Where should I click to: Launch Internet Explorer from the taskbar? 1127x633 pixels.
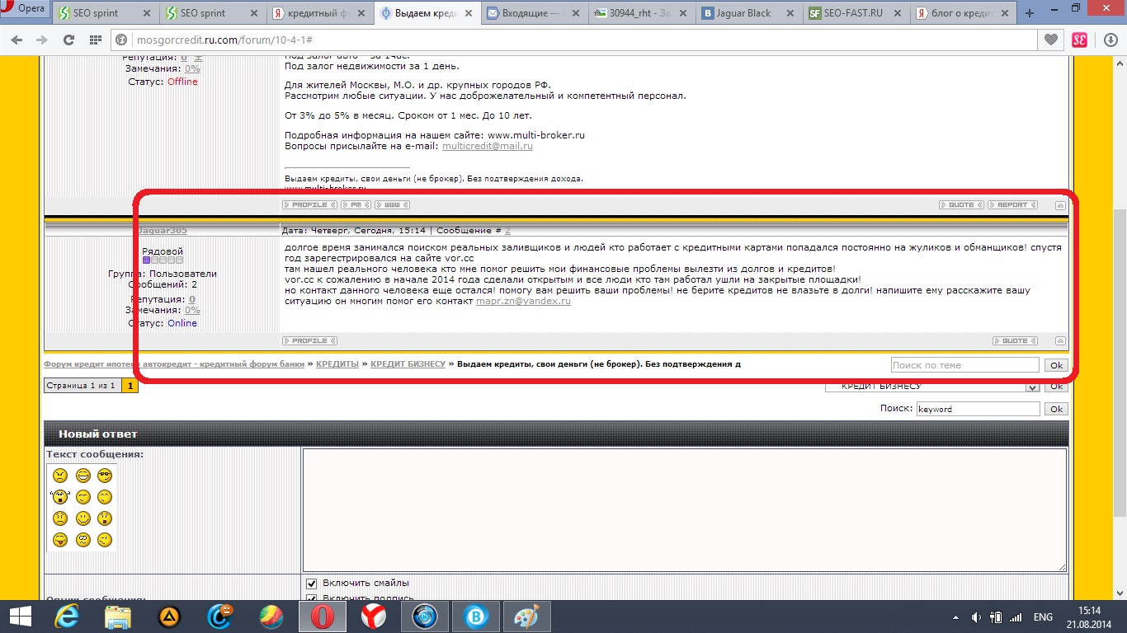coord(66,617)
